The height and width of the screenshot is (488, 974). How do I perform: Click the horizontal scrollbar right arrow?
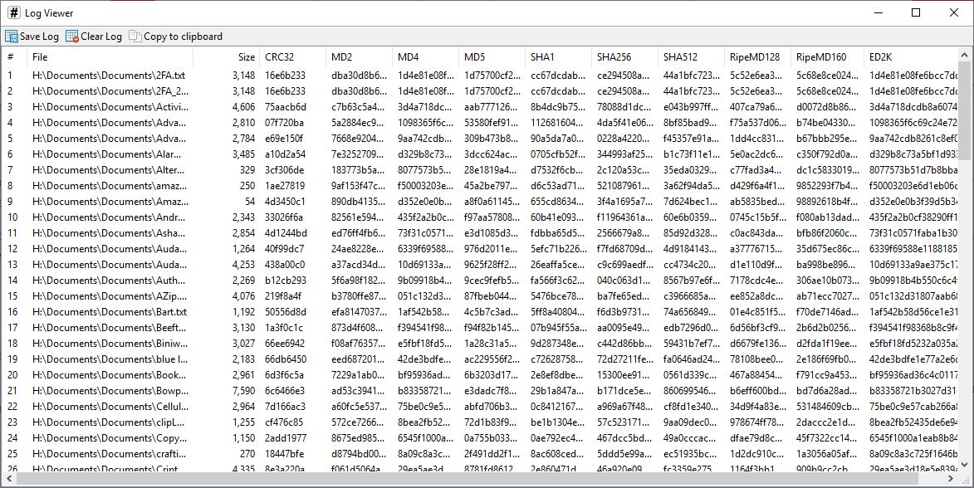[953, 480]
